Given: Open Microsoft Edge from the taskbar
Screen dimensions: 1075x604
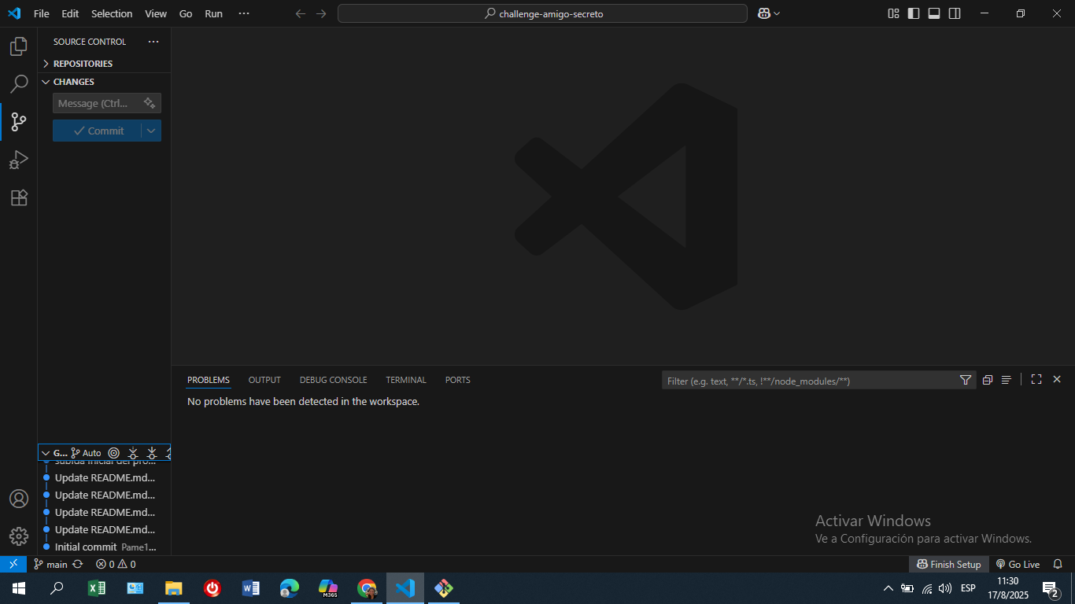Looking at the screenshot, I should tap(290, 588).
